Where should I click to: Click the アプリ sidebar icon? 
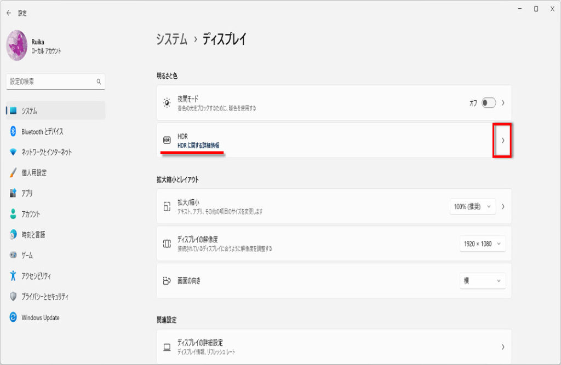(x=13, y=193)
